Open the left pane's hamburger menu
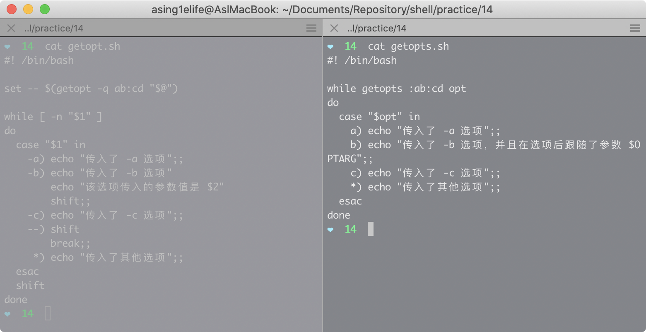 click(311, 28)
